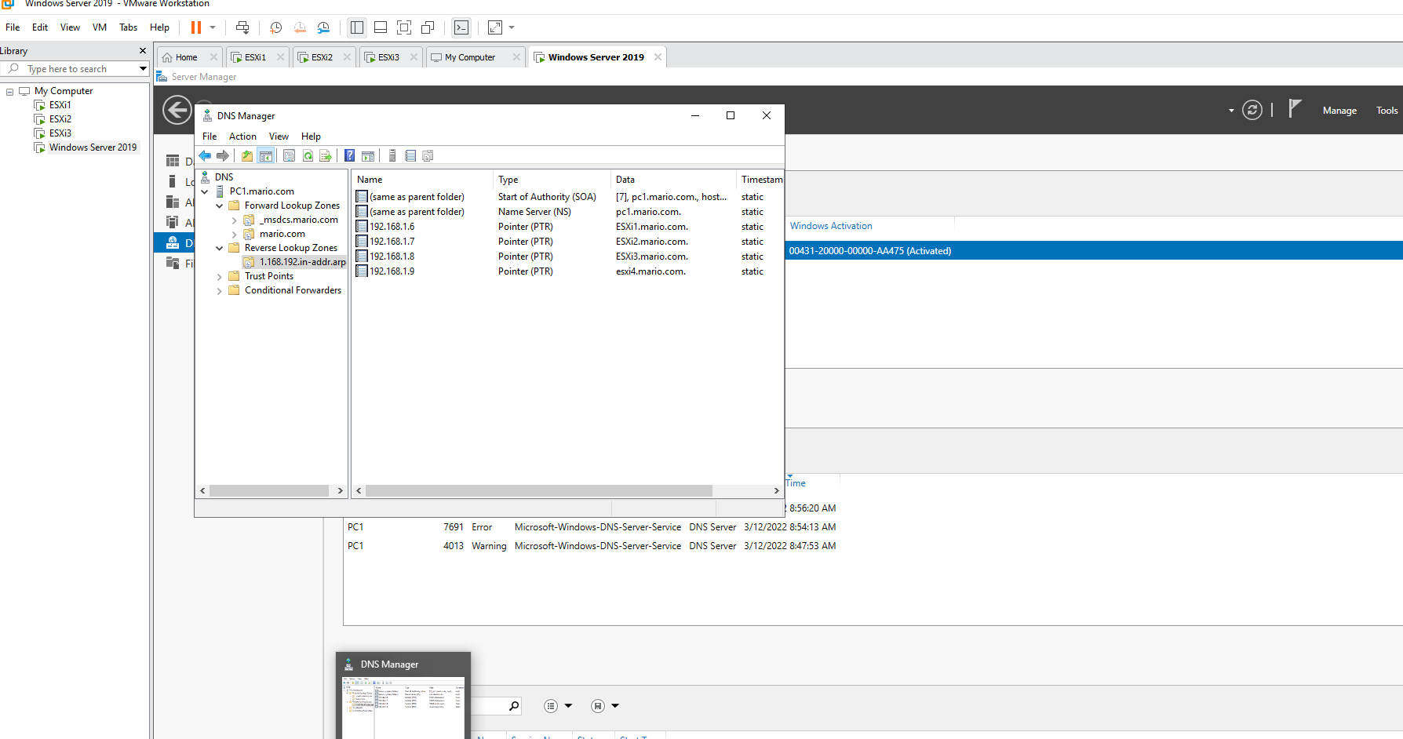Screen dimensions: 1403x739
Task: Click the Server Manager refresh icon
Action: [1252, 111]
